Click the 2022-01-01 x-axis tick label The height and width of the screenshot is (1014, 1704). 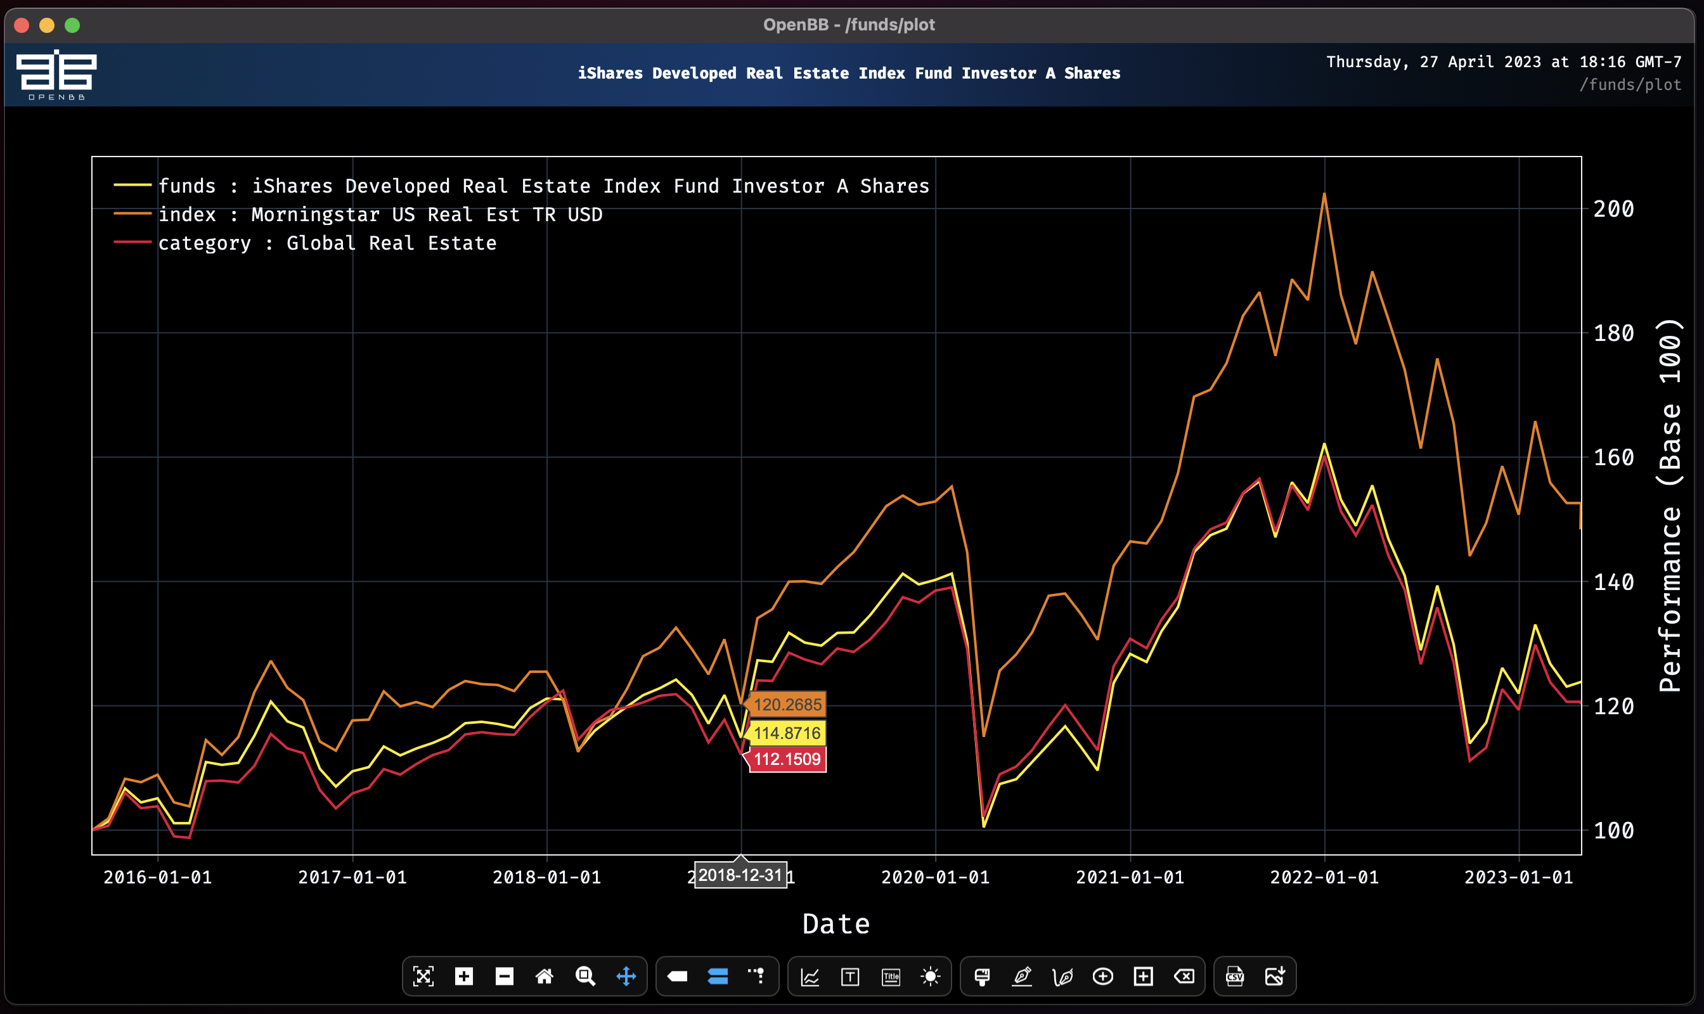[x=1324, y=877]
